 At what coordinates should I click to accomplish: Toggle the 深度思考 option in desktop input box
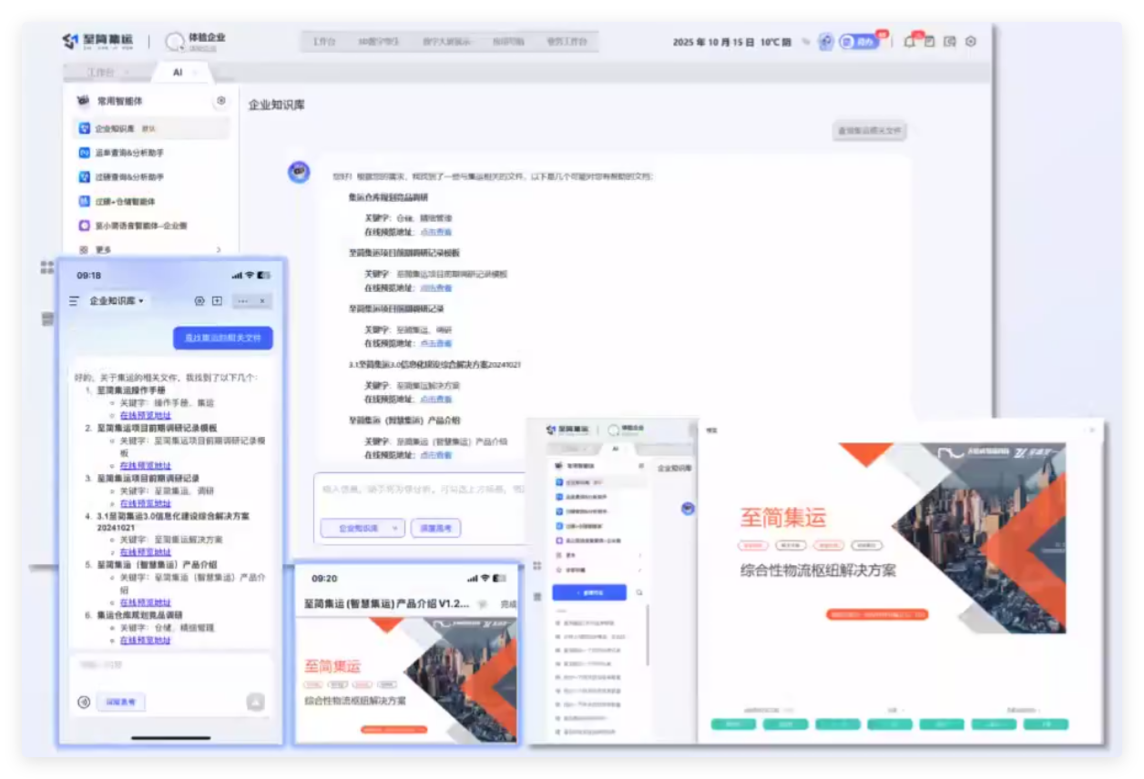click(x=435, y=528)
